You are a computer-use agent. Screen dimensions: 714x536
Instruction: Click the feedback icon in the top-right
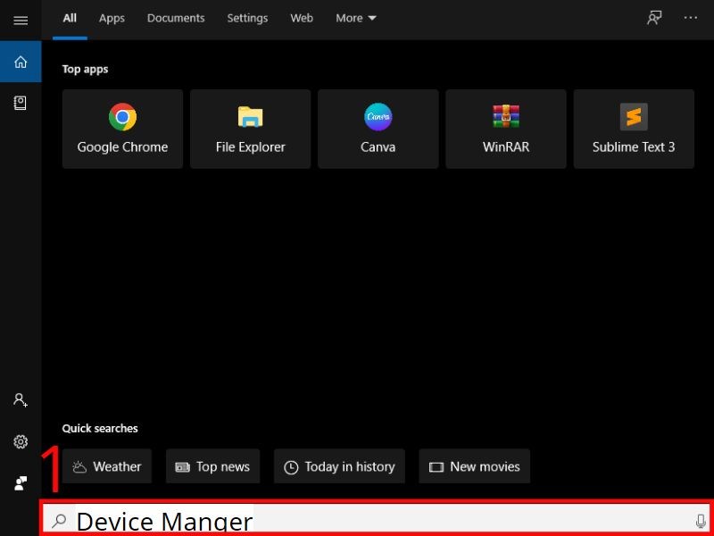[654, 18]
